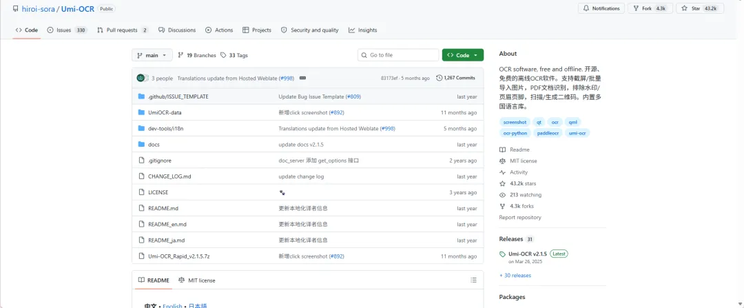Viewport: 744px width, 308px height.
Task: Open update change log commit message
Action: [301, 176]
